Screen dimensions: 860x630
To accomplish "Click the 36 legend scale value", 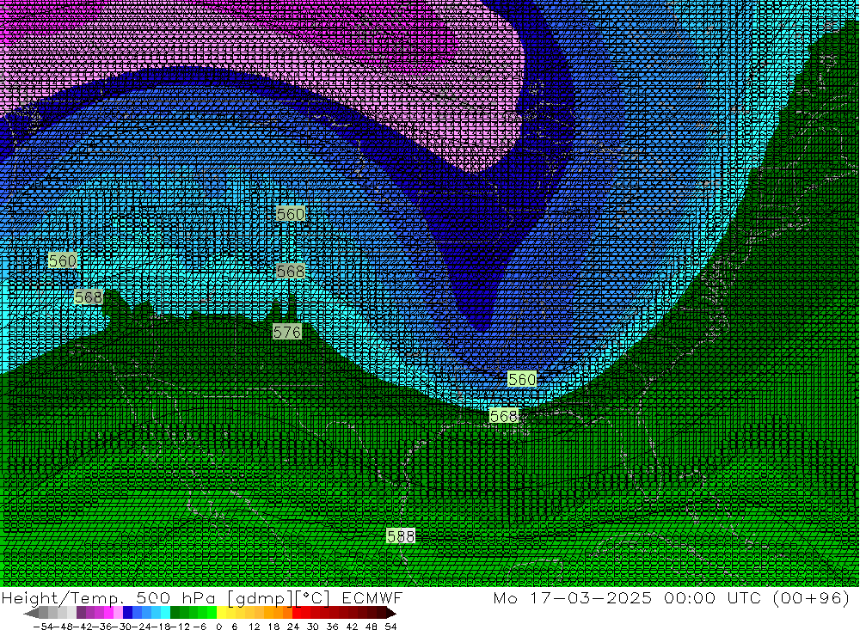I will [332, 627].
